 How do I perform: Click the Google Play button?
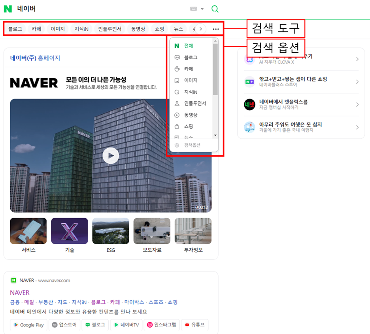(x=28, y=325)
